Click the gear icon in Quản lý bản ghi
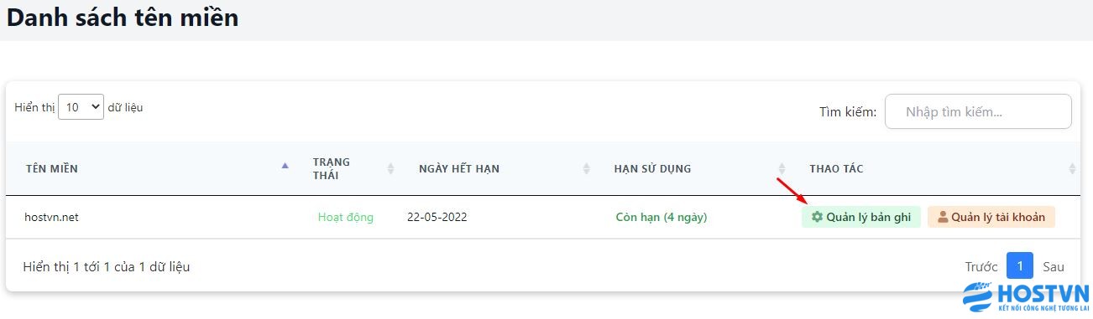 click(x=817, y=217)
